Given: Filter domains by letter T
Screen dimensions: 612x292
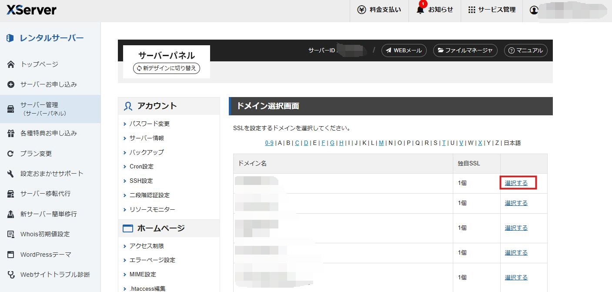Looking at the screenshot, I should click(444, 143).
